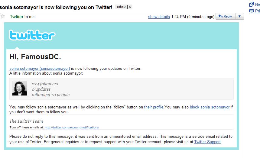The image size is (260, 158).
Task: Open sonia sotomayor (soniasotomayor) profile link
Action: 40,68
